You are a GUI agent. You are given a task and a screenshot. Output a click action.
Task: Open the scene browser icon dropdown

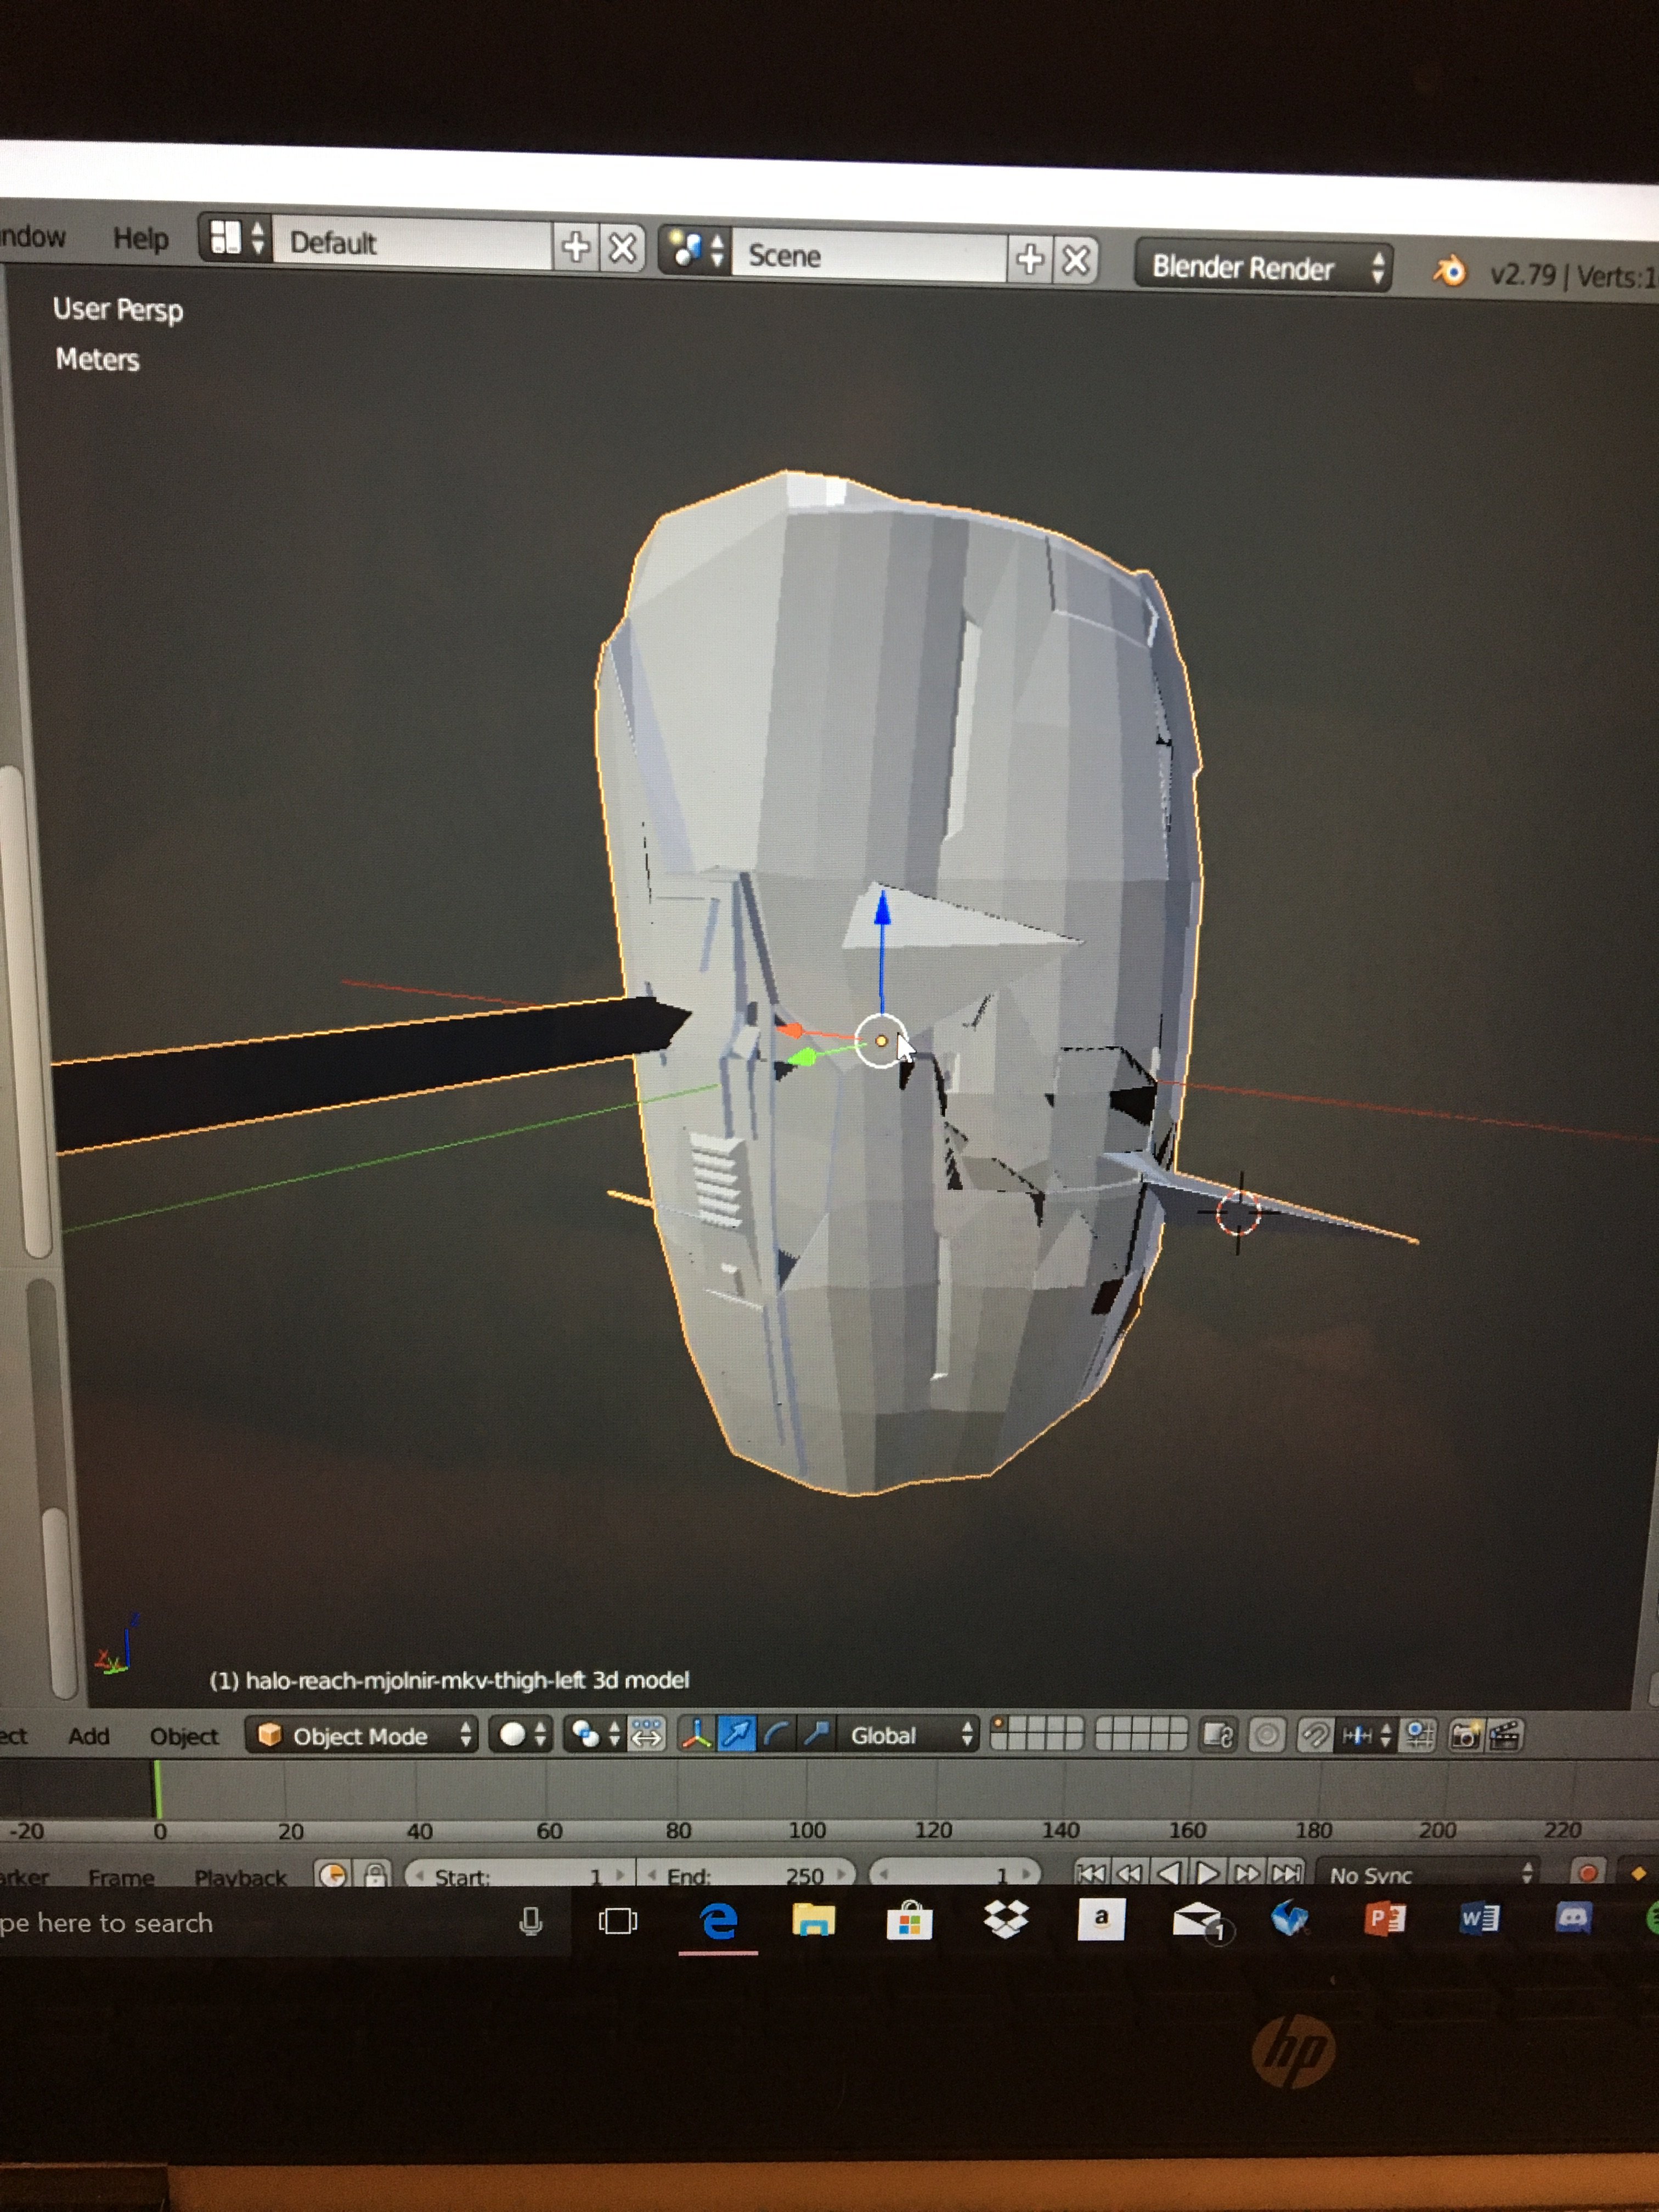click(x=696, y=250)
